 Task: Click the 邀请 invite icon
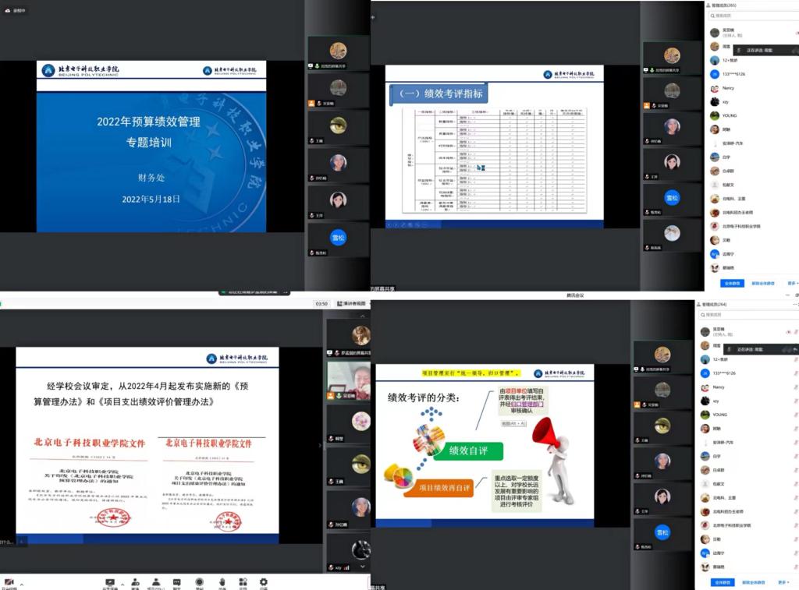click(134, 581)
